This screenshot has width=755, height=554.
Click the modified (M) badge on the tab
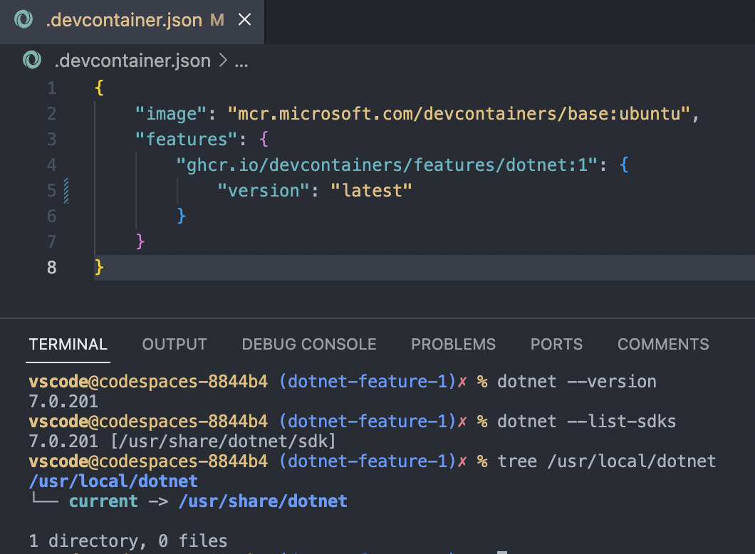[216, 20]
